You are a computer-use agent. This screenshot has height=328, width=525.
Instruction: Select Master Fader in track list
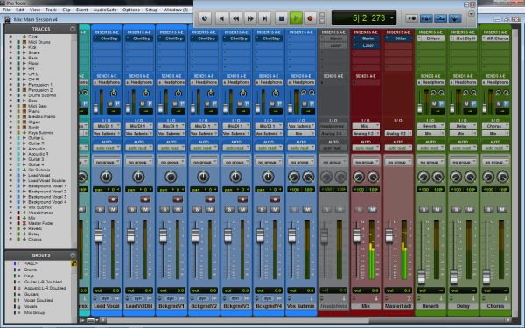[x=41, y=223]
